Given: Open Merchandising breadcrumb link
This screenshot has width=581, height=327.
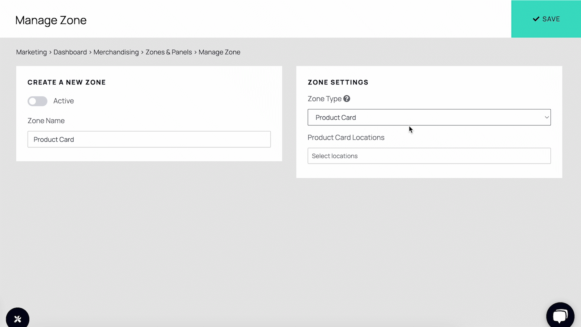Looking at the screenshot, I should [x=116, y=52].
